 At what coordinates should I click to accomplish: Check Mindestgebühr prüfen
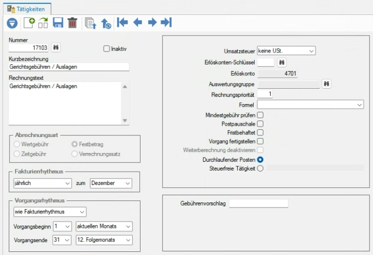pyautogui.click(x=260, y=115)
